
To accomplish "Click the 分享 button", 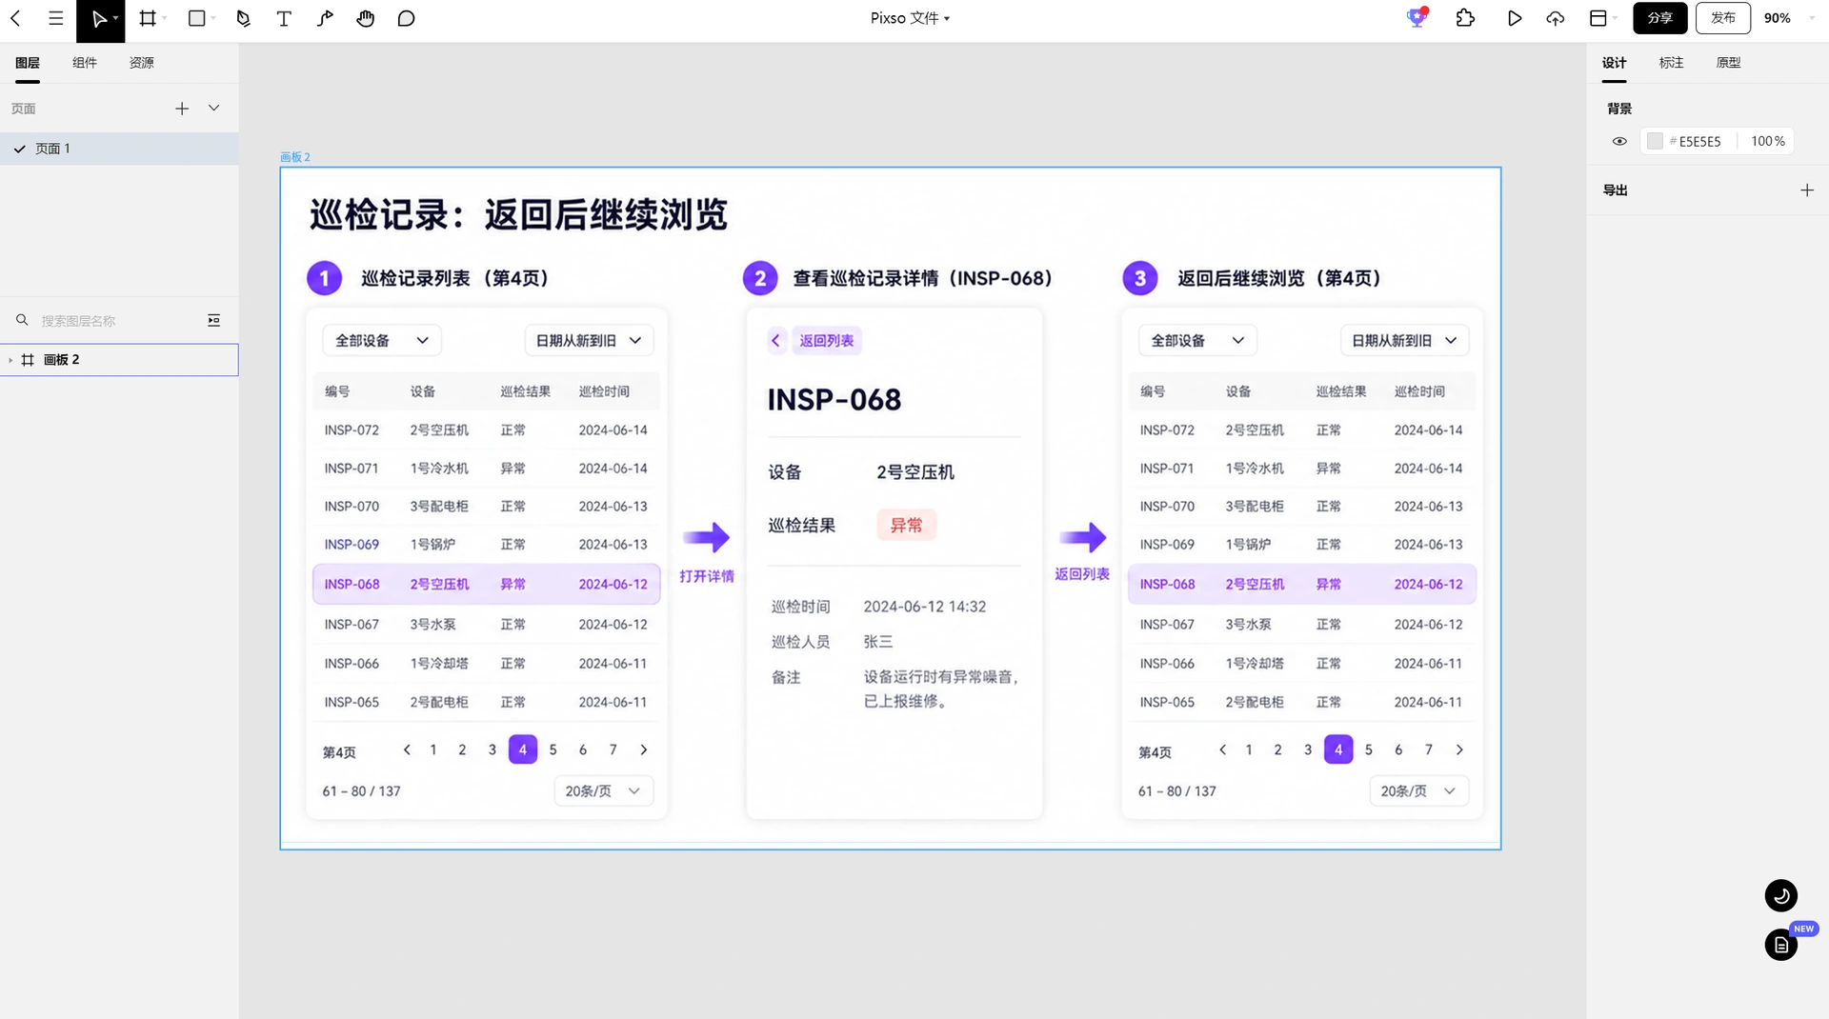I will click(1660, 18).
